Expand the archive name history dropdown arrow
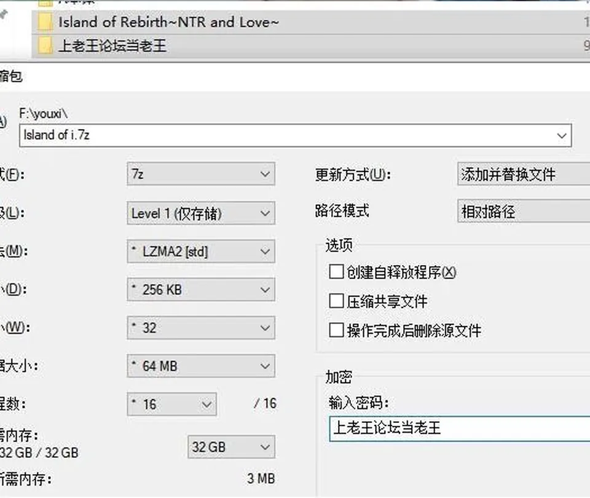590x498 pixels. [561, 135]
